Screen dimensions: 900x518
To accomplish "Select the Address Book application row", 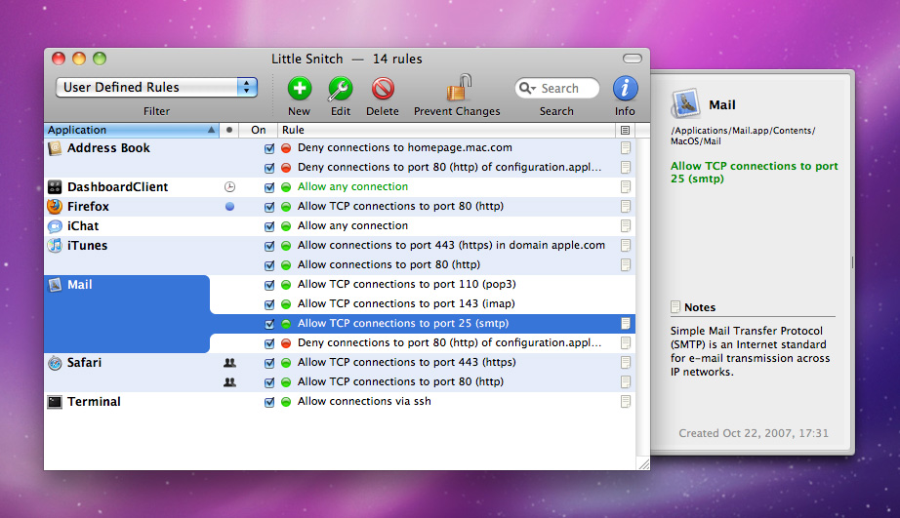I will click(108, 148).
